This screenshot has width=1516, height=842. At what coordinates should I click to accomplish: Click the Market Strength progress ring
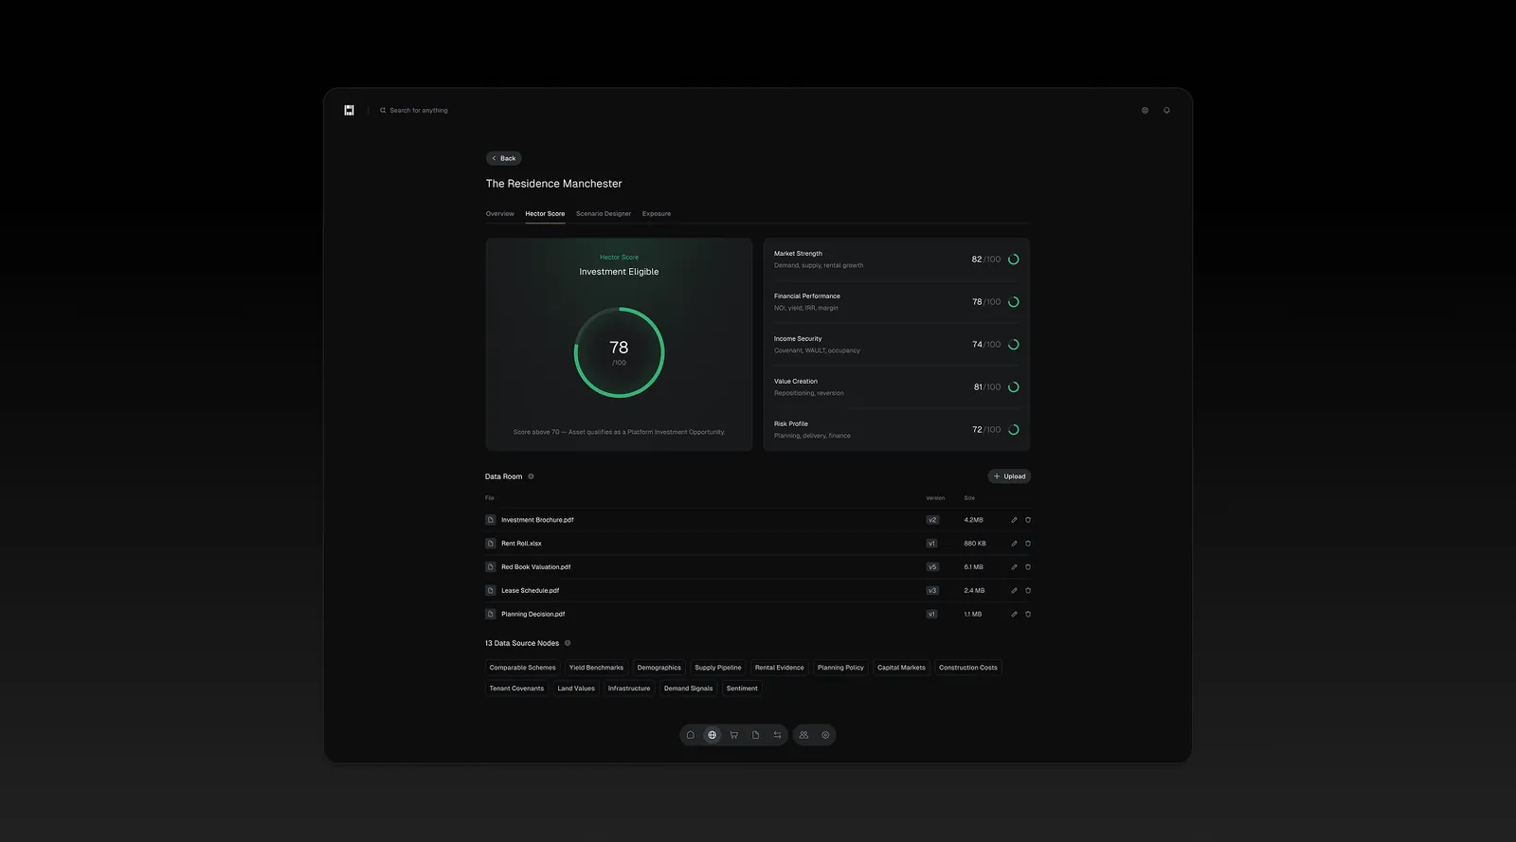coord(1014,260)
